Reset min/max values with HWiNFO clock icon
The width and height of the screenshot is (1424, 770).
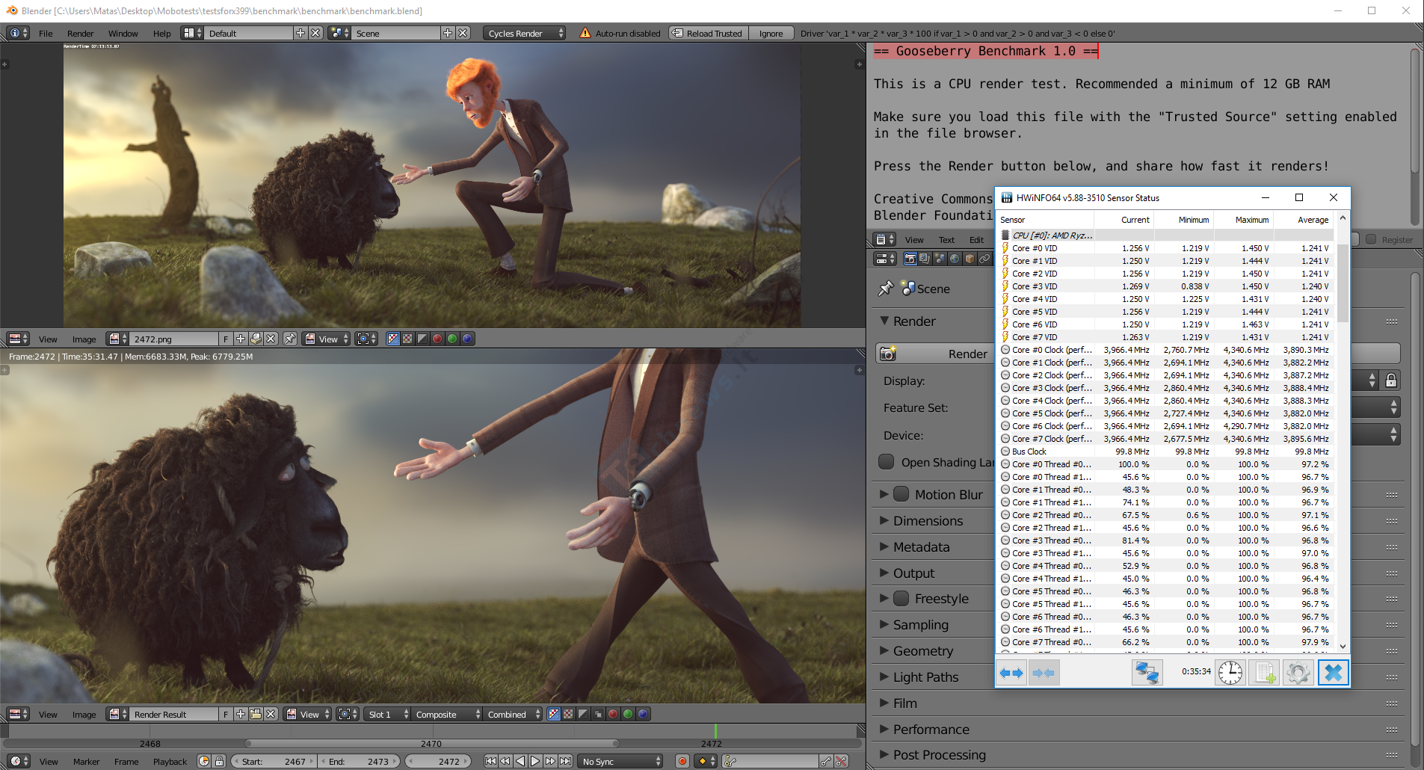pos(1230,672)
